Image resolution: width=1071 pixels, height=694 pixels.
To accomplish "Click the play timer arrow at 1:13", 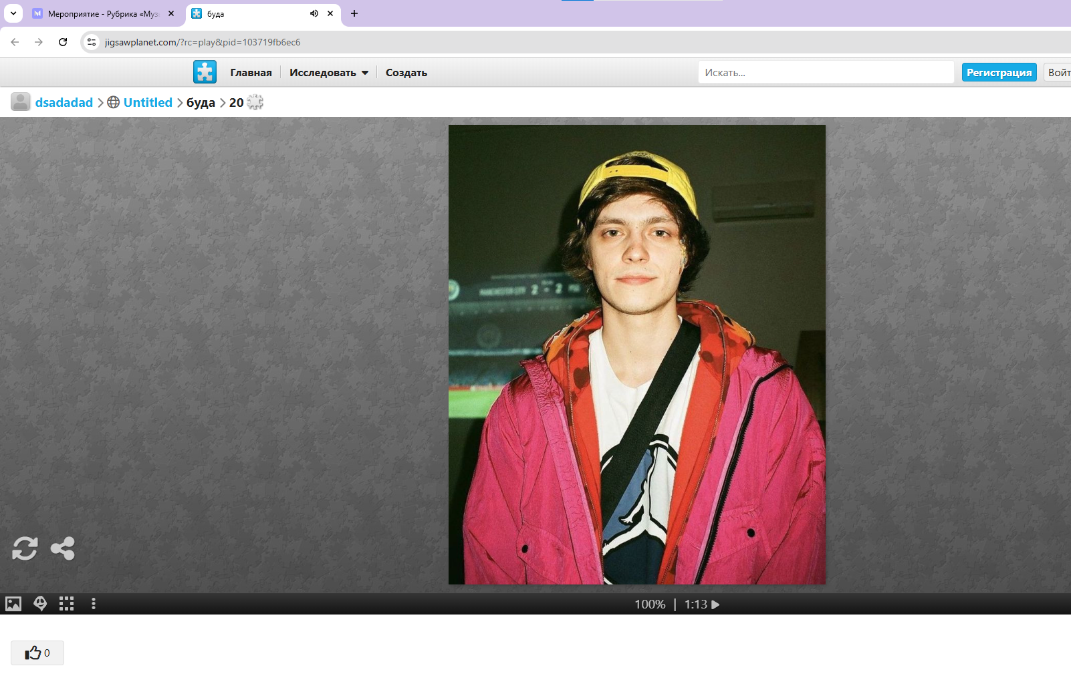I will point(715,604).
